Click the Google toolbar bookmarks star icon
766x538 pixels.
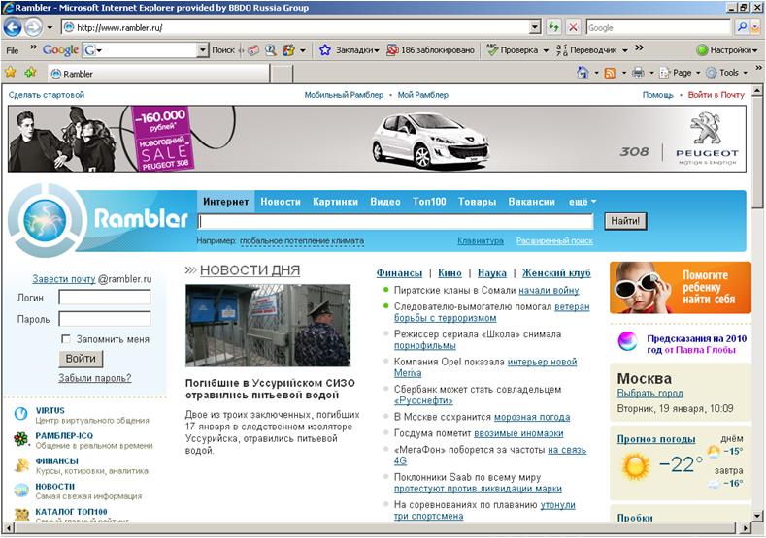tap(325, 49)
